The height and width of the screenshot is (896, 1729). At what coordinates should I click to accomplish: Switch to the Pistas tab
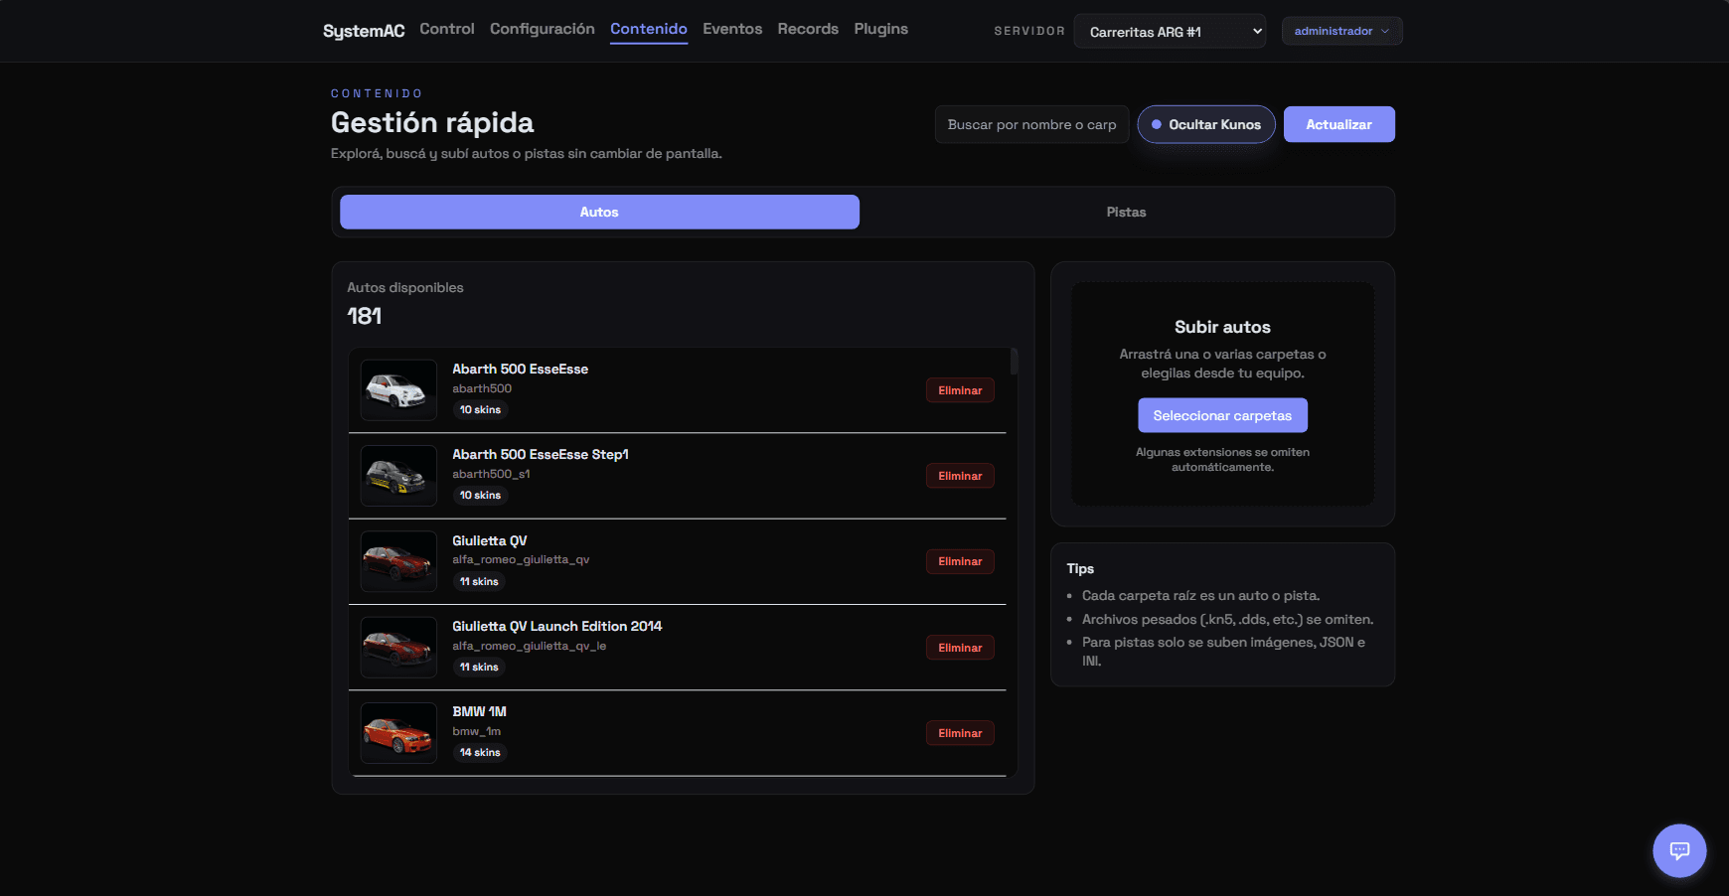1126,212
